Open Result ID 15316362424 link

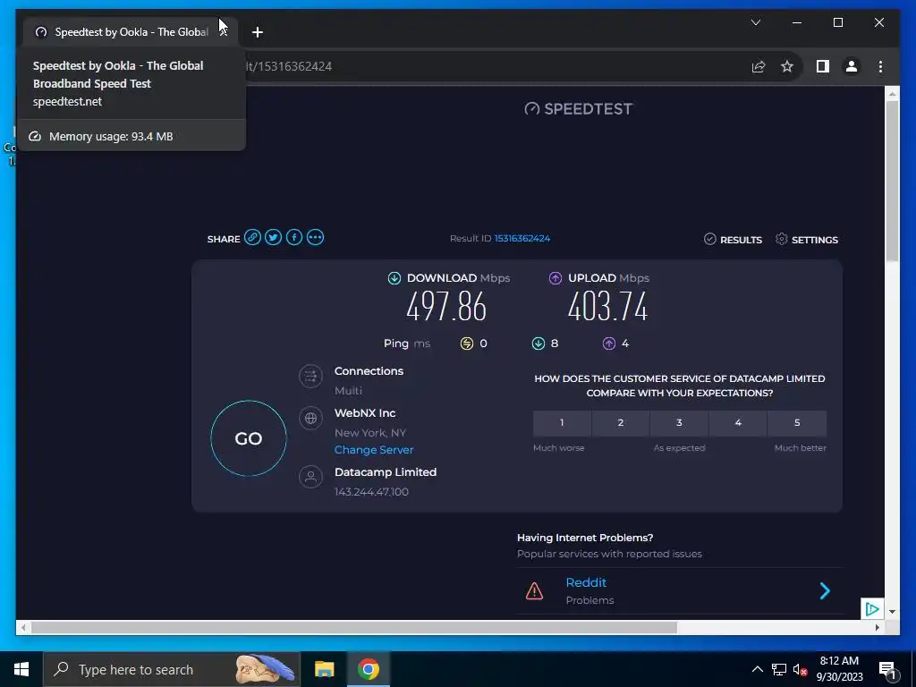click(x=522, y=238)
